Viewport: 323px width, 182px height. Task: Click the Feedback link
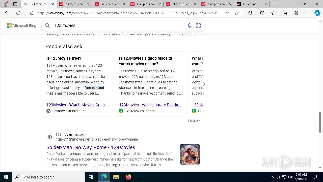click(194, 121)
